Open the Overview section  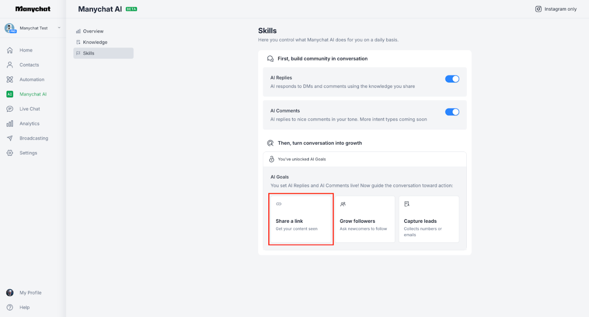pyautogui.click(x=93, y=31)
